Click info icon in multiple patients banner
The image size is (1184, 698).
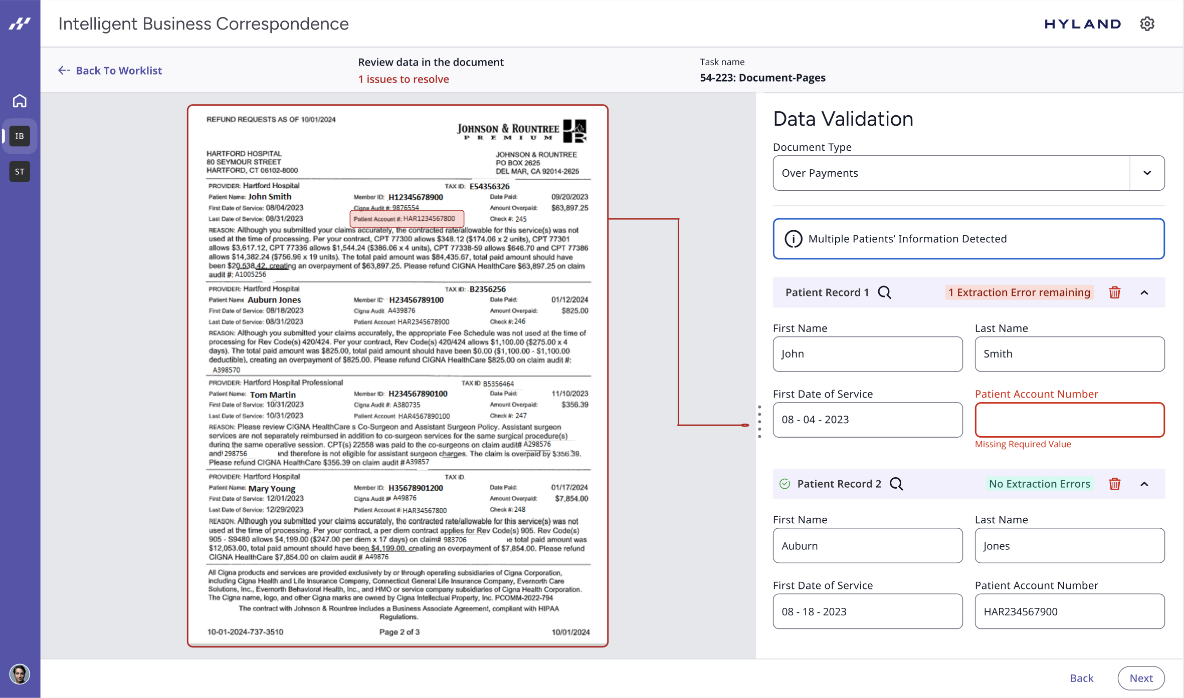793,239
